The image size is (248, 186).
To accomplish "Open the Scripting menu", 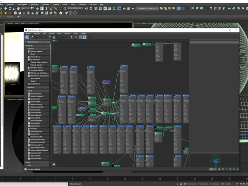I will (56, 5).
